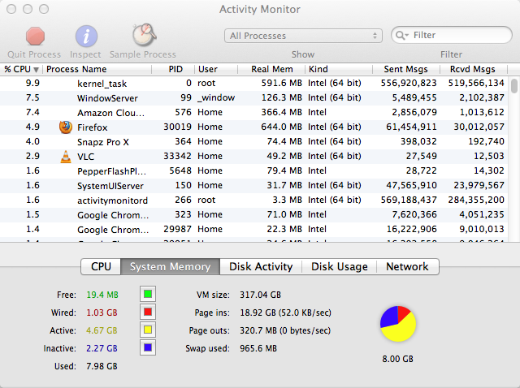This screenshot has height=388, width=520.
Task: Sort by Real Mem column header
Action: tap(271, 69)
